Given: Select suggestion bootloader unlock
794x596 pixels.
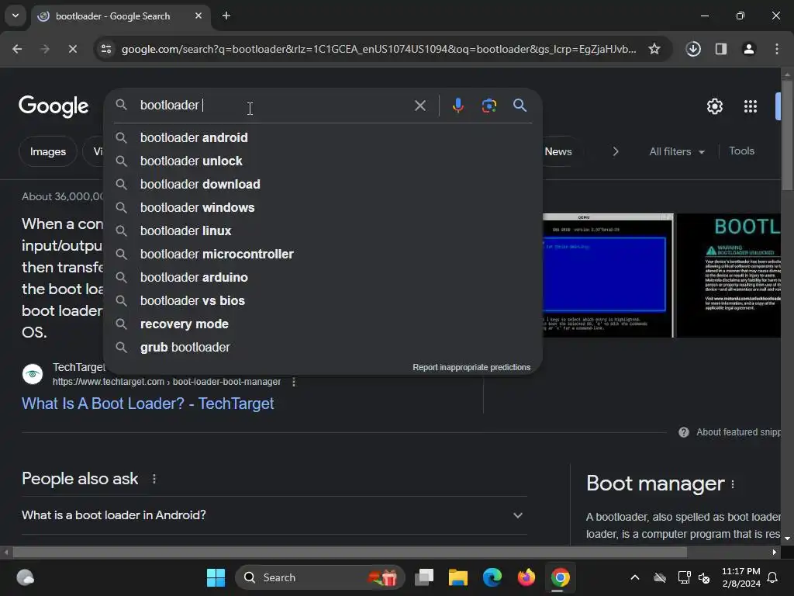Looking at the screenshot, I should tap(323, 161).
